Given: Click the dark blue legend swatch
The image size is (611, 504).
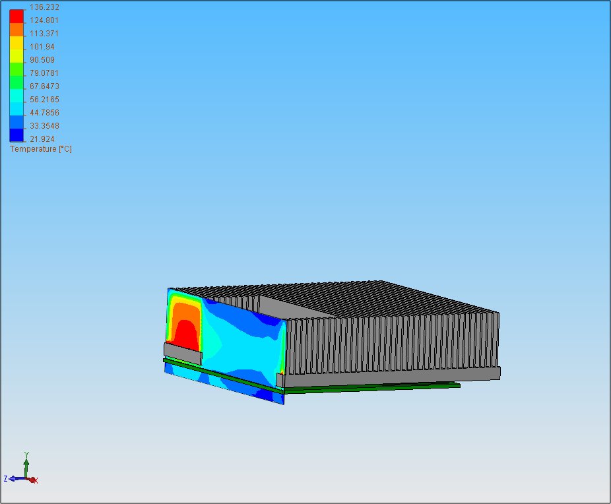Looking at the screenshot, I should [x=16, y=135].
